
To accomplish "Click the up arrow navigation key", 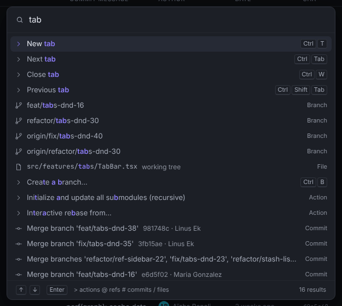I will click(x=21, y=290).
